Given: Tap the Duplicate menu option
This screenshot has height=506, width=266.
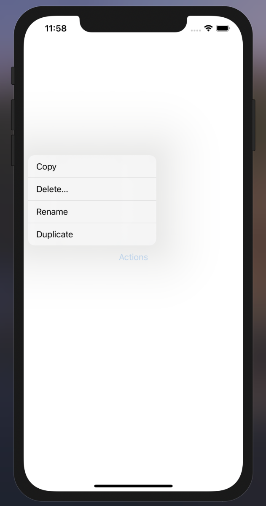Looking at the screenshot, I should [x=92, y=234].
